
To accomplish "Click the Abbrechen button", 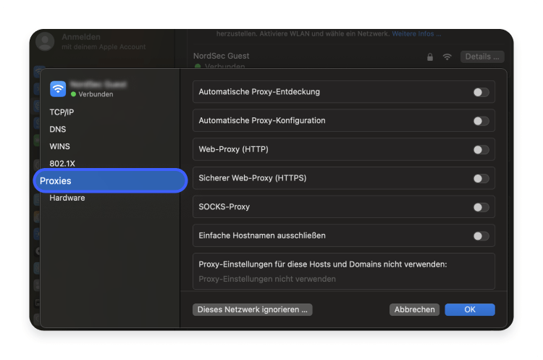I will 414,309.
